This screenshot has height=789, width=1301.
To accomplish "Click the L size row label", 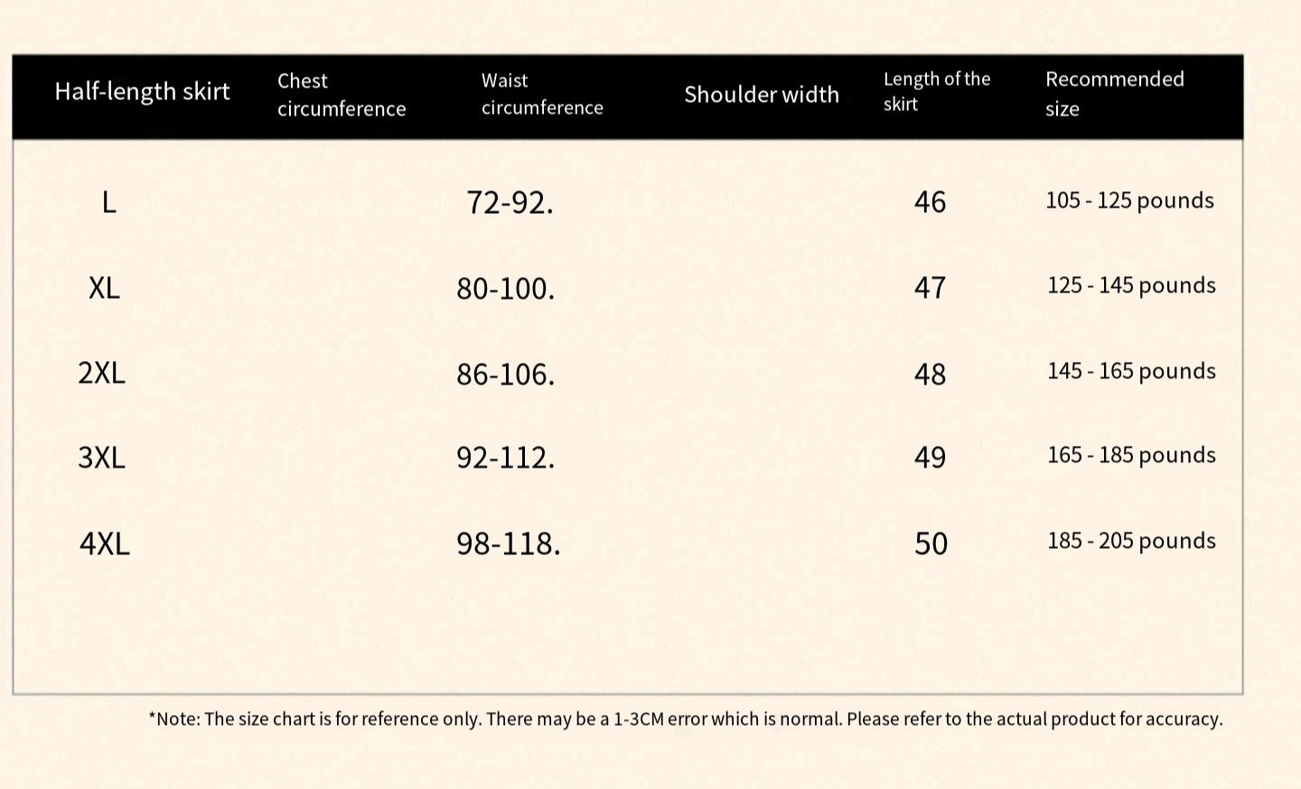I will 108,202.
